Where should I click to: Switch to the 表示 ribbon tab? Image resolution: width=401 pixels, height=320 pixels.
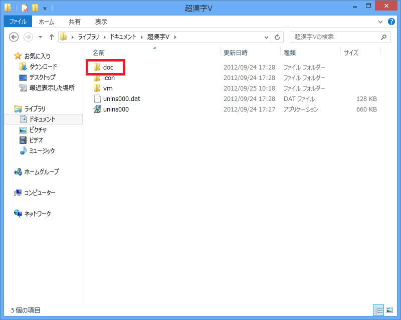(101, 21)
